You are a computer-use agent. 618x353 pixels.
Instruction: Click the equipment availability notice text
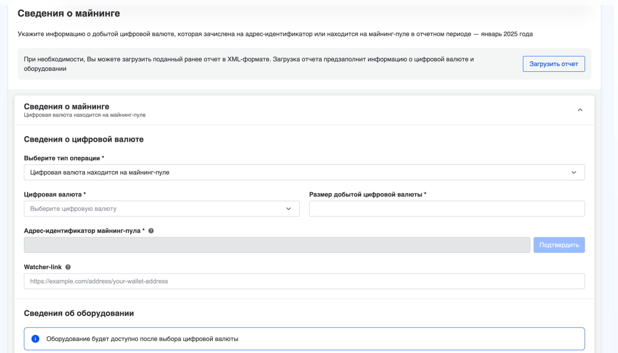(x=142, y=339)
